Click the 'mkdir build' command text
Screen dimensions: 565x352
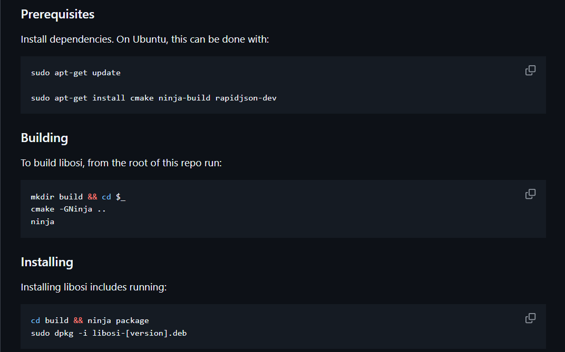(x=56, y=197)
